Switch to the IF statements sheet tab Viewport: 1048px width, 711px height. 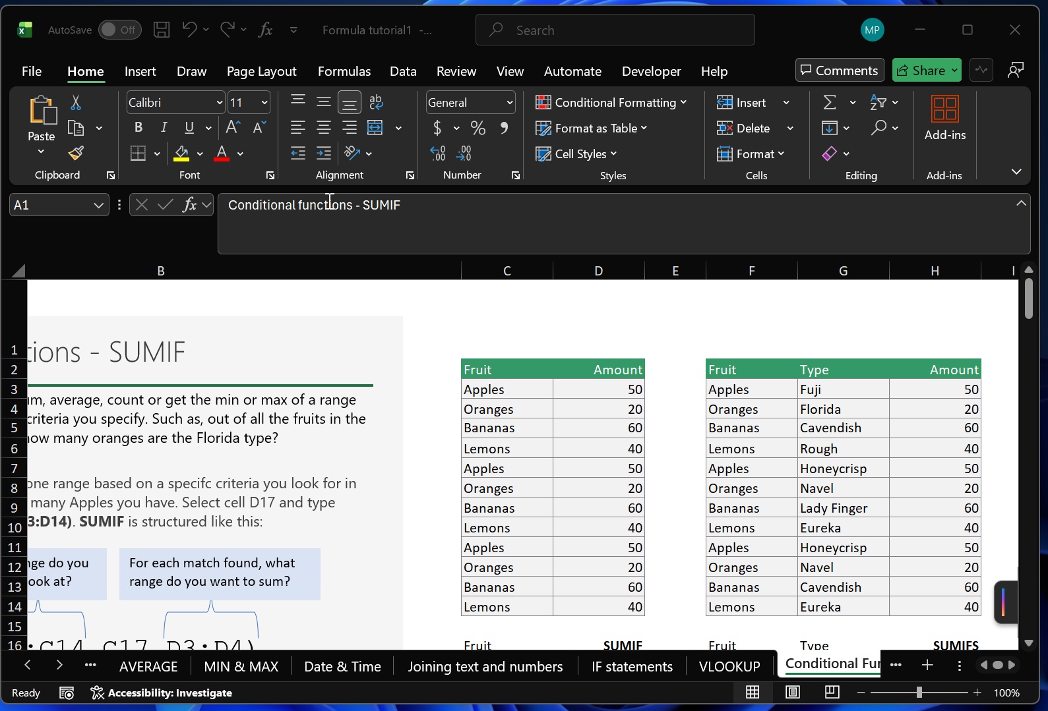tap(632, 666)
